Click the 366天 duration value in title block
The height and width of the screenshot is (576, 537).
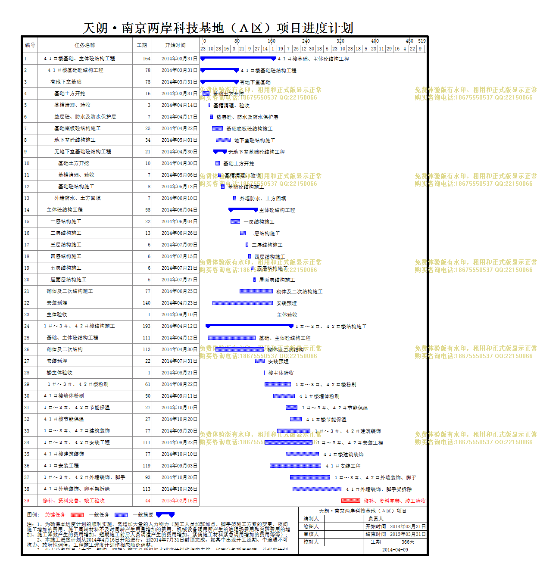(408, 542)
